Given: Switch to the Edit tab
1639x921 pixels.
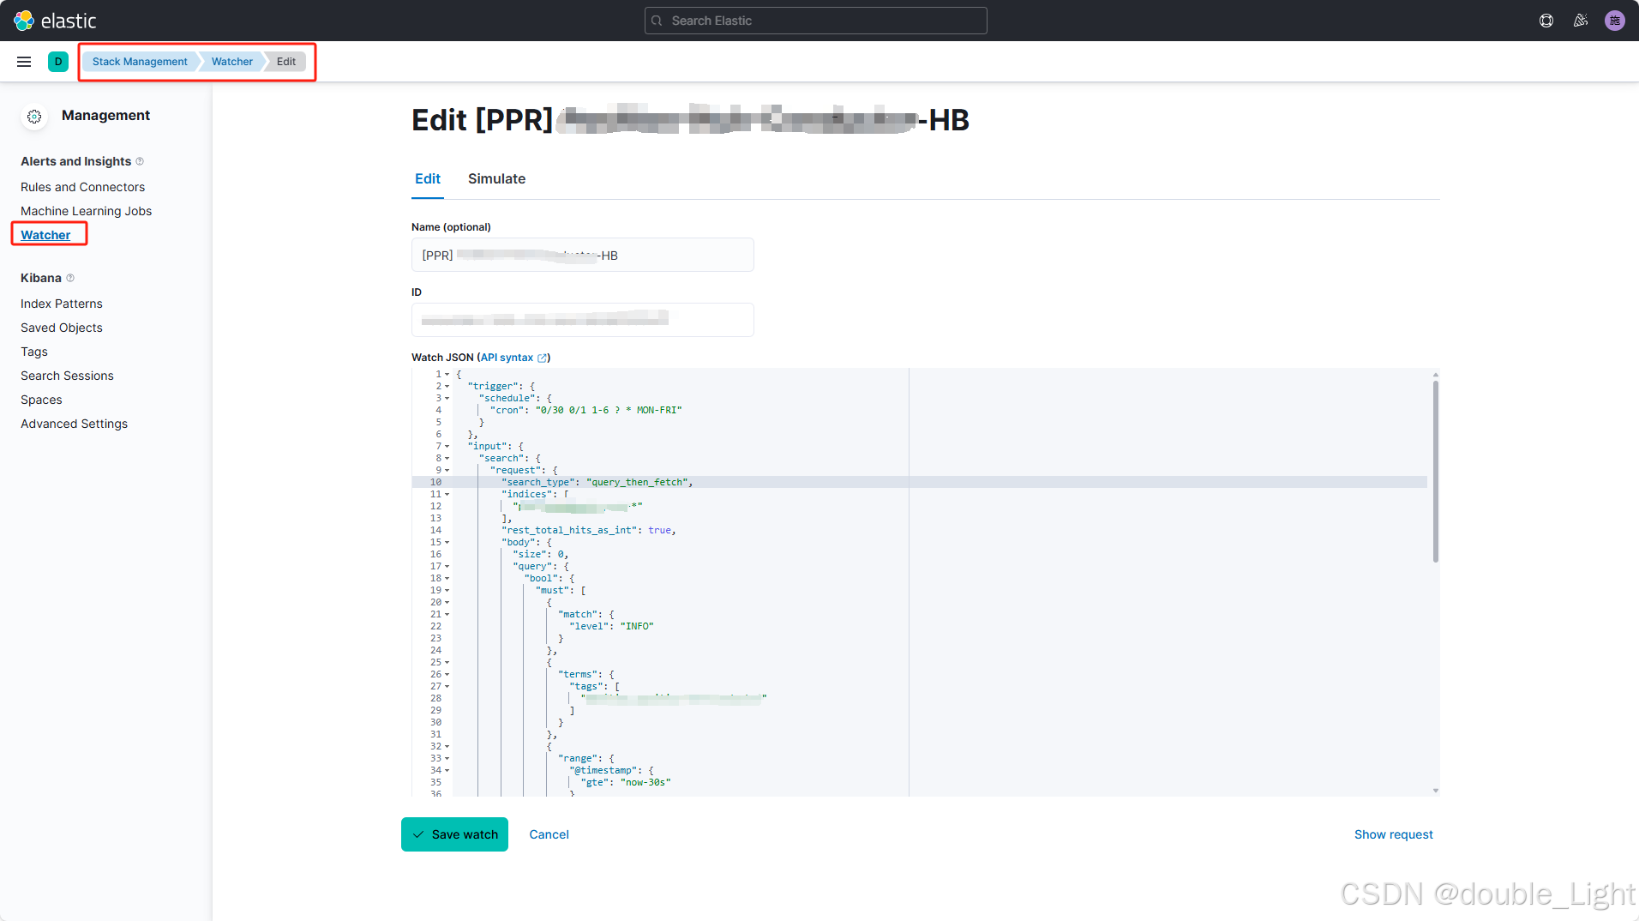Looking at the screenshot, I should [x=428, y=179].
